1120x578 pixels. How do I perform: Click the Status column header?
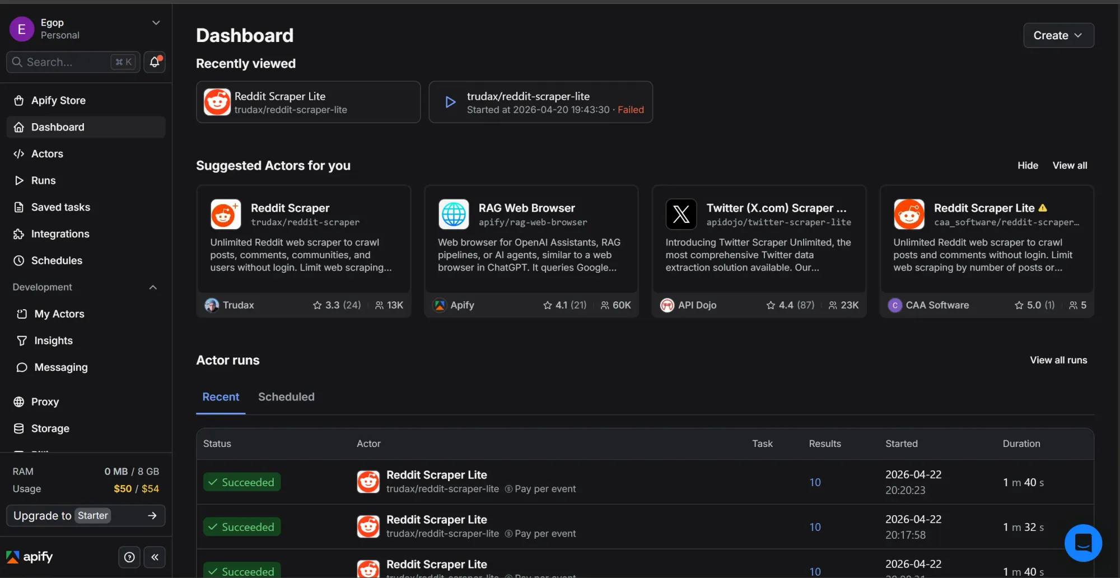[x=217, y=444]
